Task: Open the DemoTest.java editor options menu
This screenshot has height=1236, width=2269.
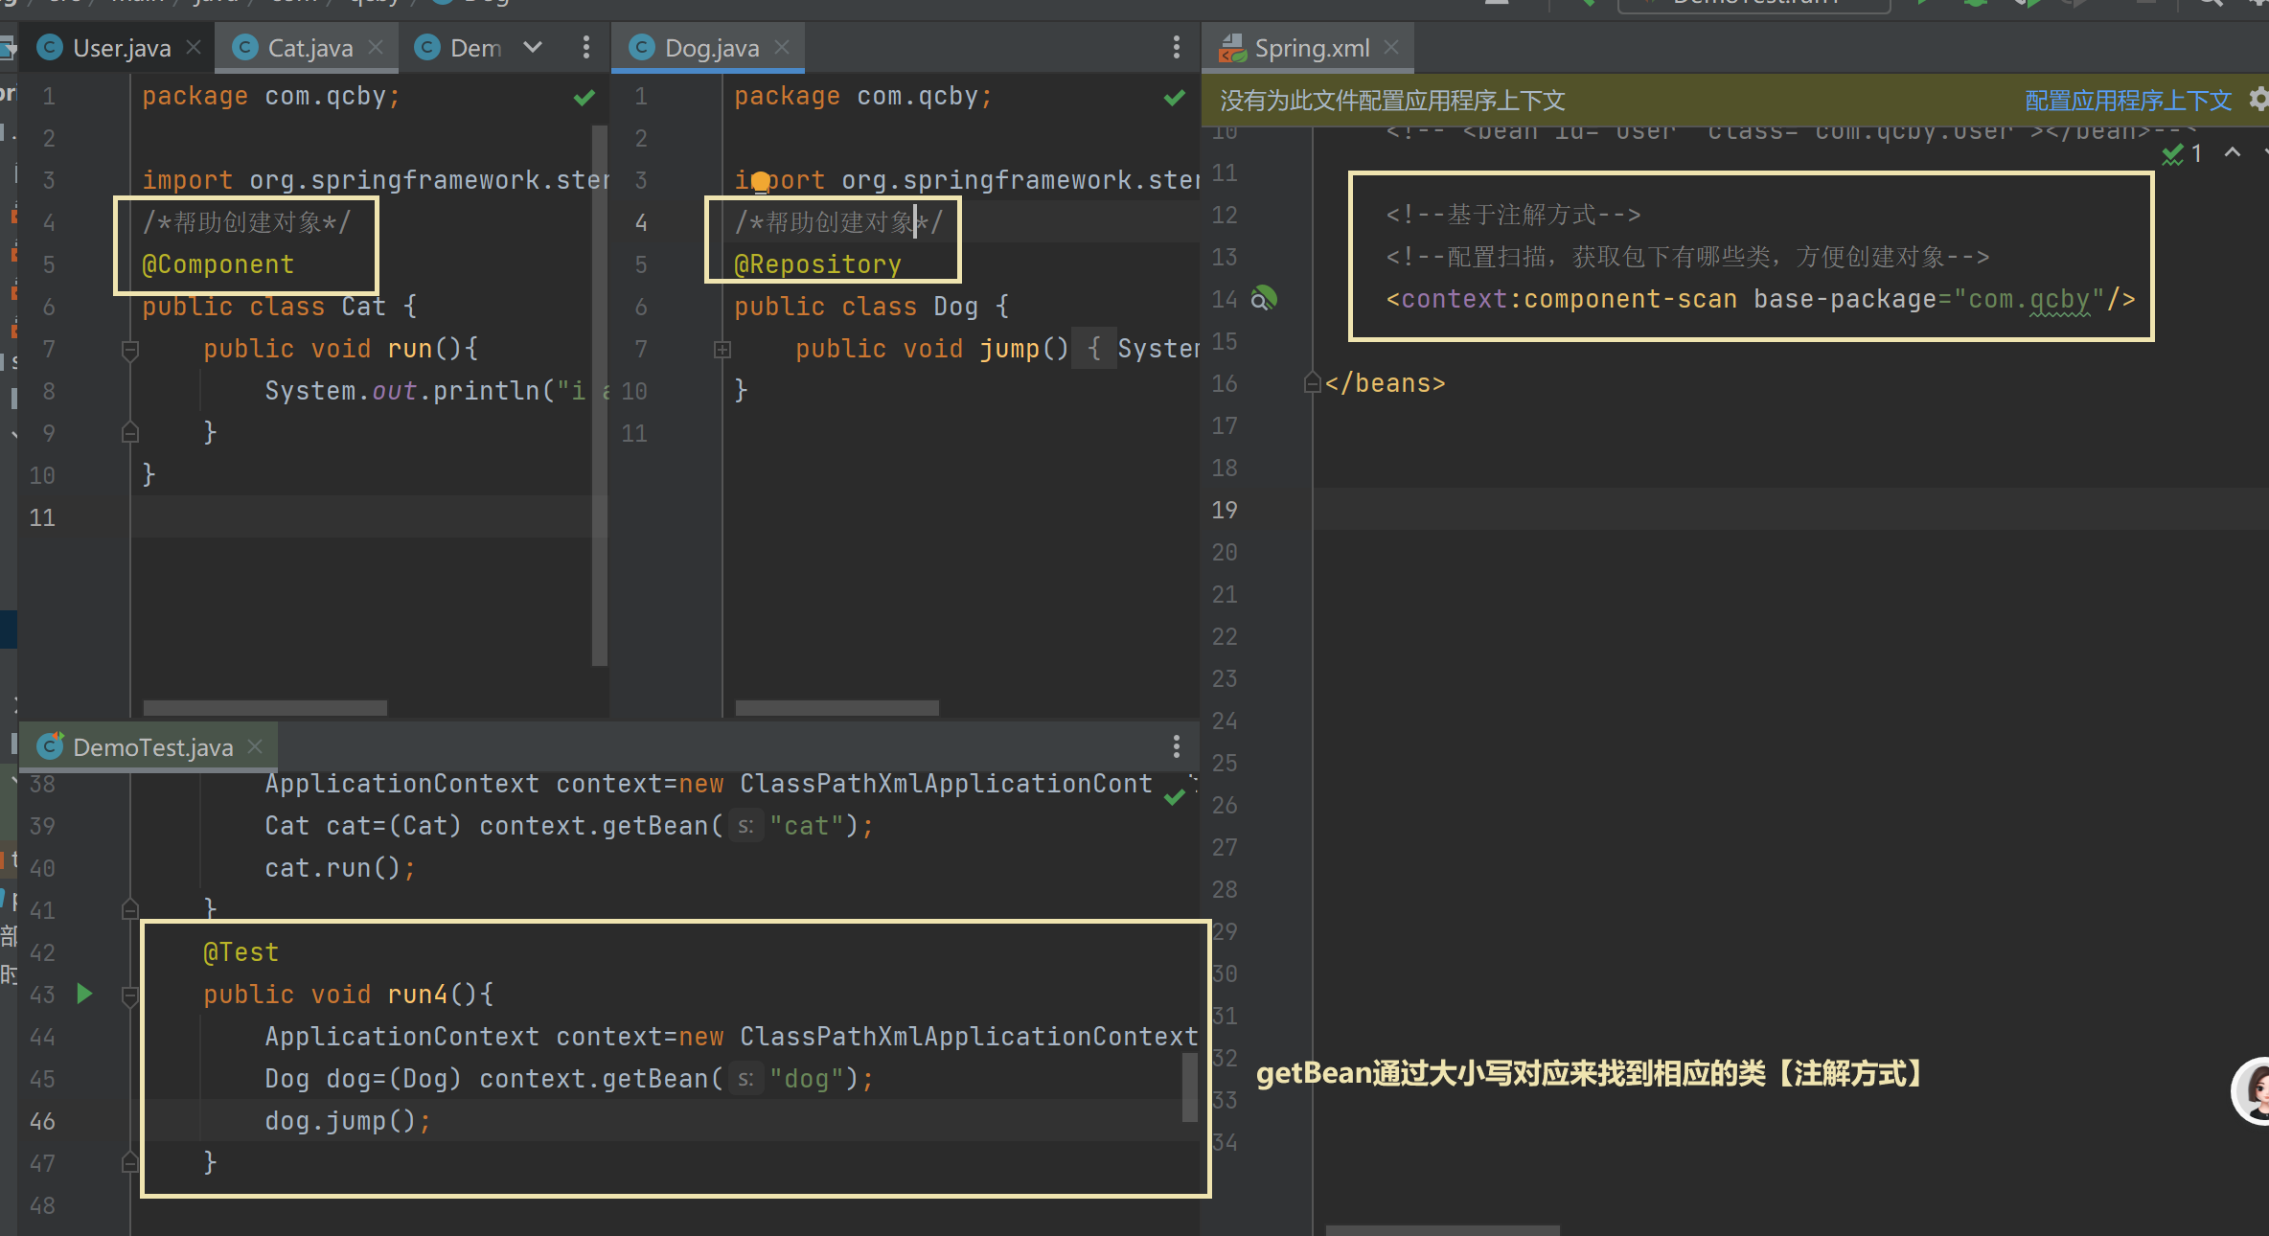Action: click(x=1177, y=746)
